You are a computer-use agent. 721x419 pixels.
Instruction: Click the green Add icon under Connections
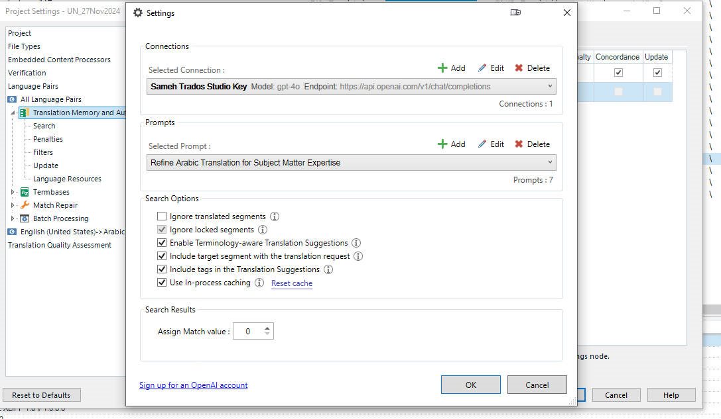[443, 68]
